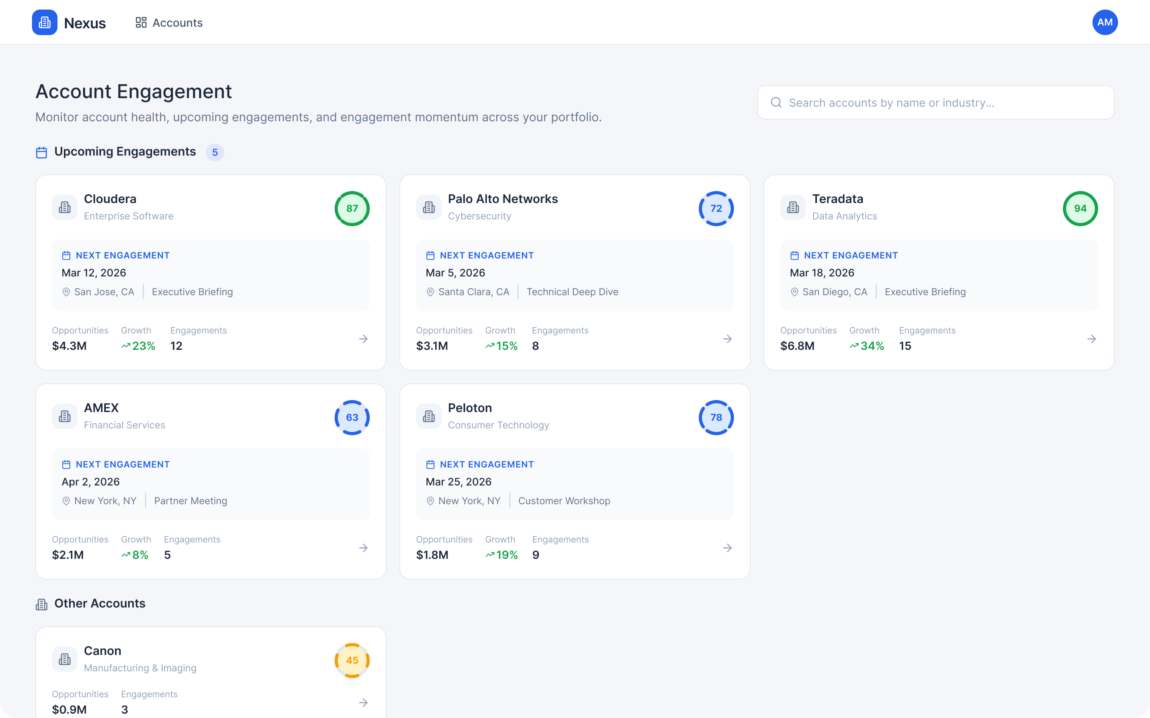
Task: Click Peloton New York location pin
Action: coord(430,501)
